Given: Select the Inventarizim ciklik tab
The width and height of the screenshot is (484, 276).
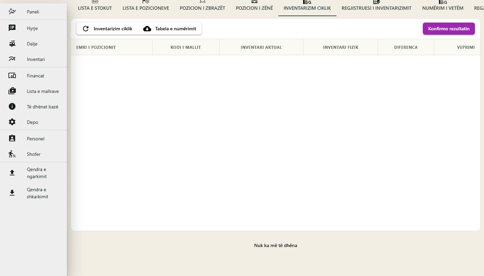Looking at the screenshot, I should coord(307,8).
